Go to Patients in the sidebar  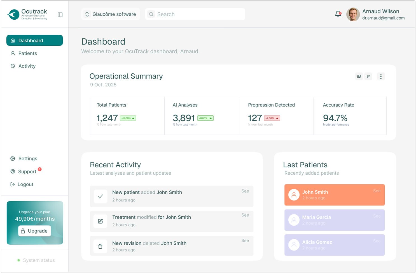point(27,53)
